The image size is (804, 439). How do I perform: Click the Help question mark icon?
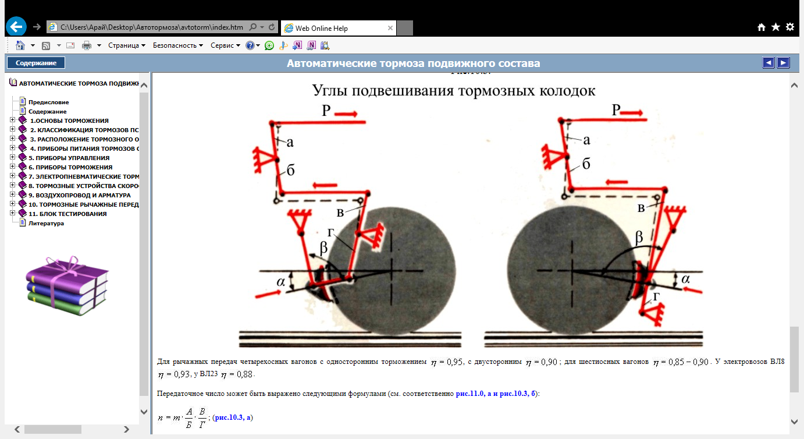[x=251, y=45]
